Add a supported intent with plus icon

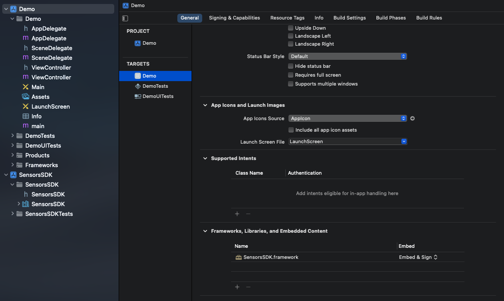pyautogui.click(x=237, y=214)
